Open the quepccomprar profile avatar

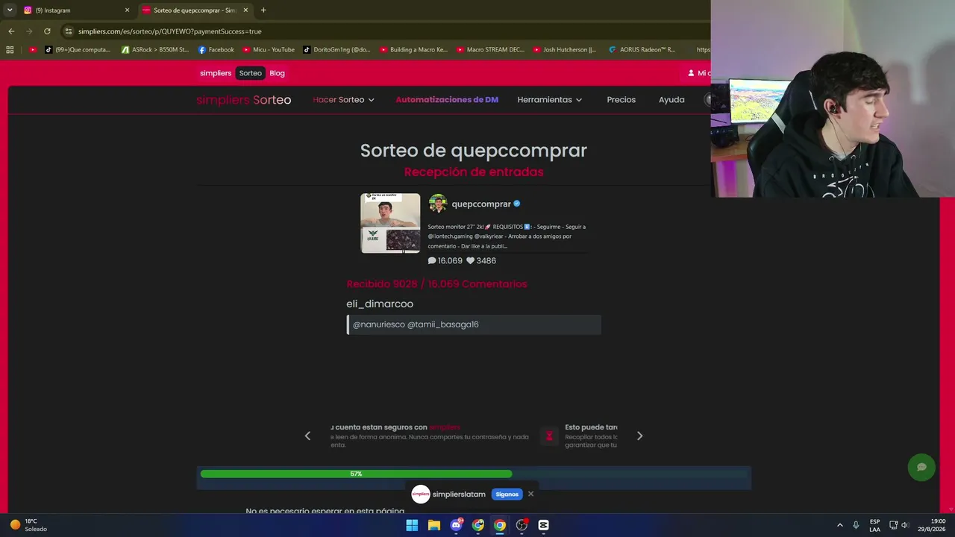[438, 204]
